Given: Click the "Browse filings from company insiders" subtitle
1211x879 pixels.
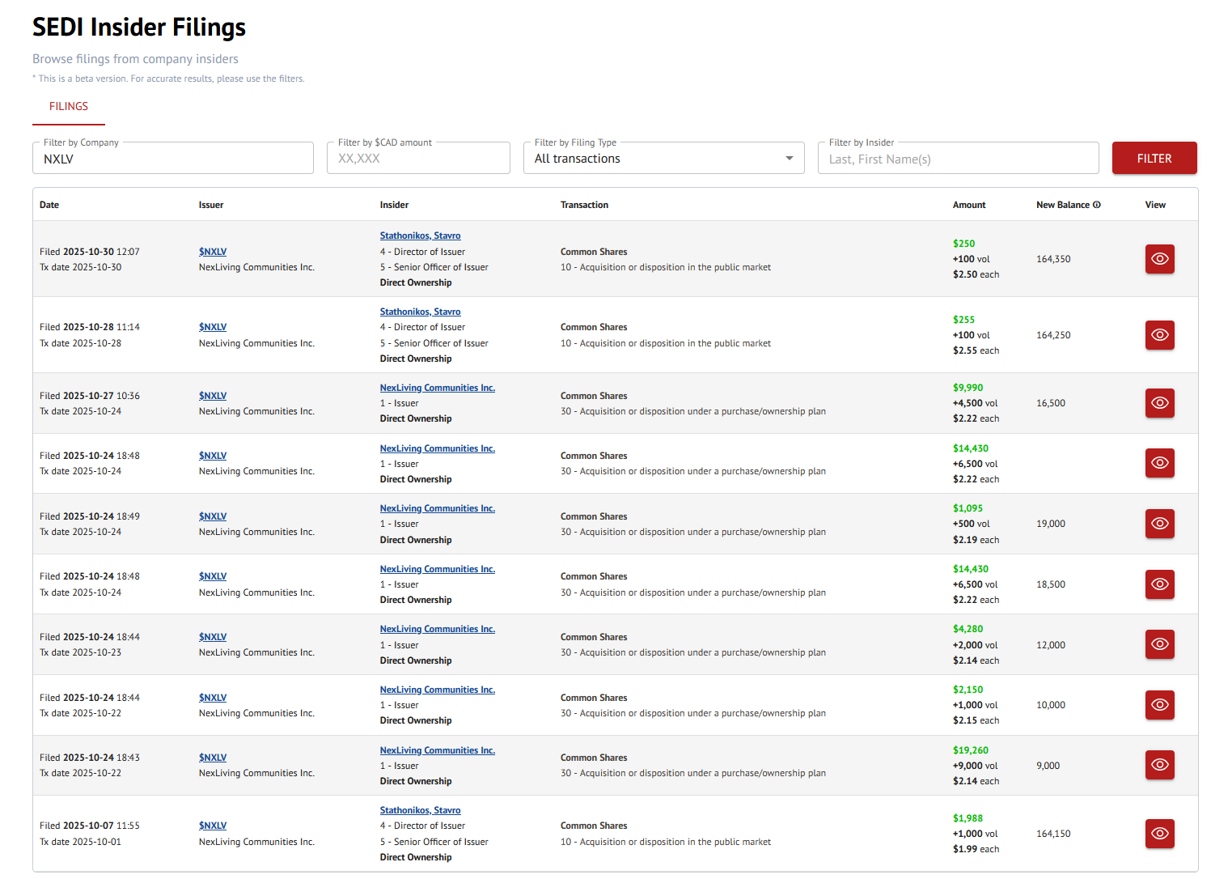Looking at the screenshot, I should click(x=135, y=59).
